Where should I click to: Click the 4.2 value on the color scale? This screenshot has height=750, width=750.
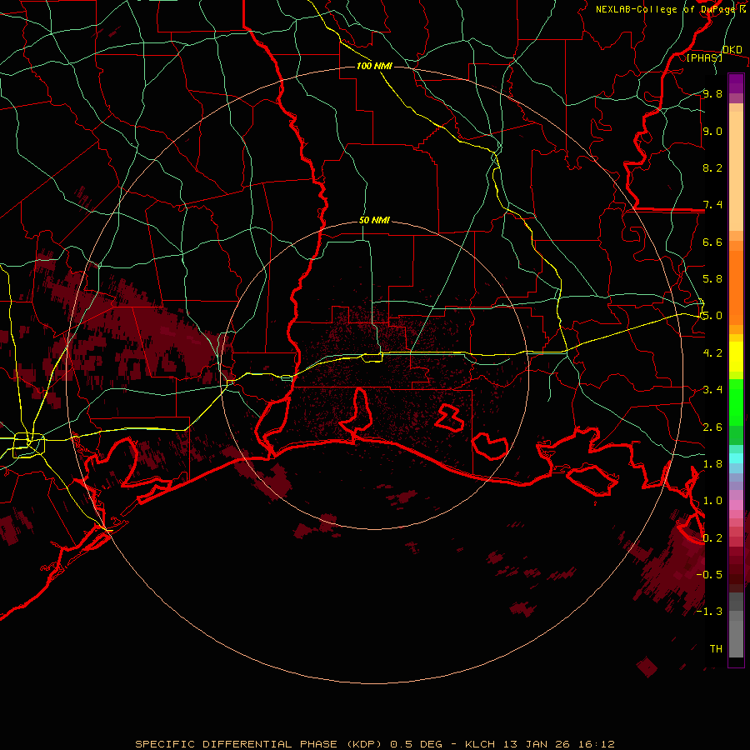tap(712, 353)
